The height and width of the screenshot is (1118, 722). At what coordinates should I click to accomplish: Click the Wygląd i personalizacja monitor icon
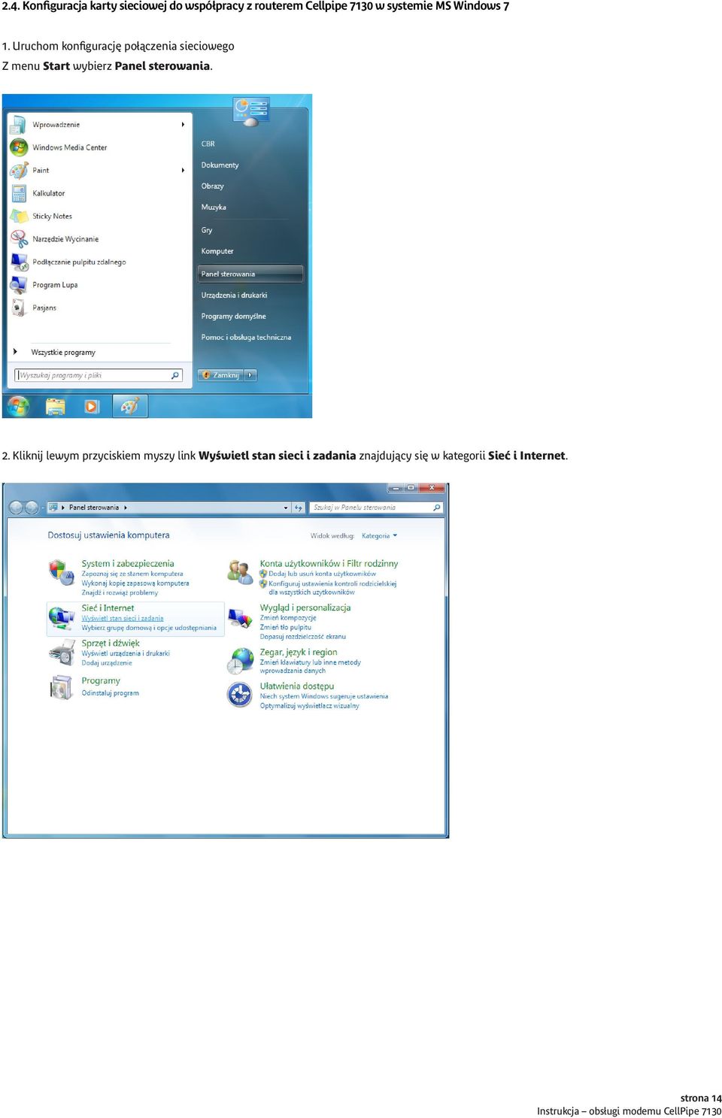point(240,619)
